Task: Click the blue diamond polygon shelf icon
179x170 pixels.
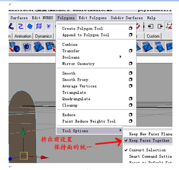Action: point(148,47)
